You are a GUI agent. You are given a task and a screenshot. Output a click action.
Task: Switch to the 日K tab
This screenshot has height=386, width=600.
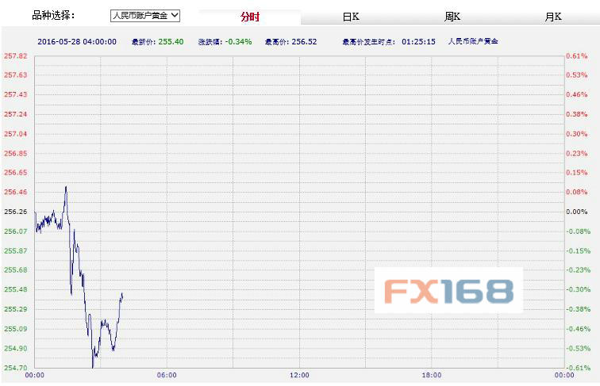(x=351, y=17)
